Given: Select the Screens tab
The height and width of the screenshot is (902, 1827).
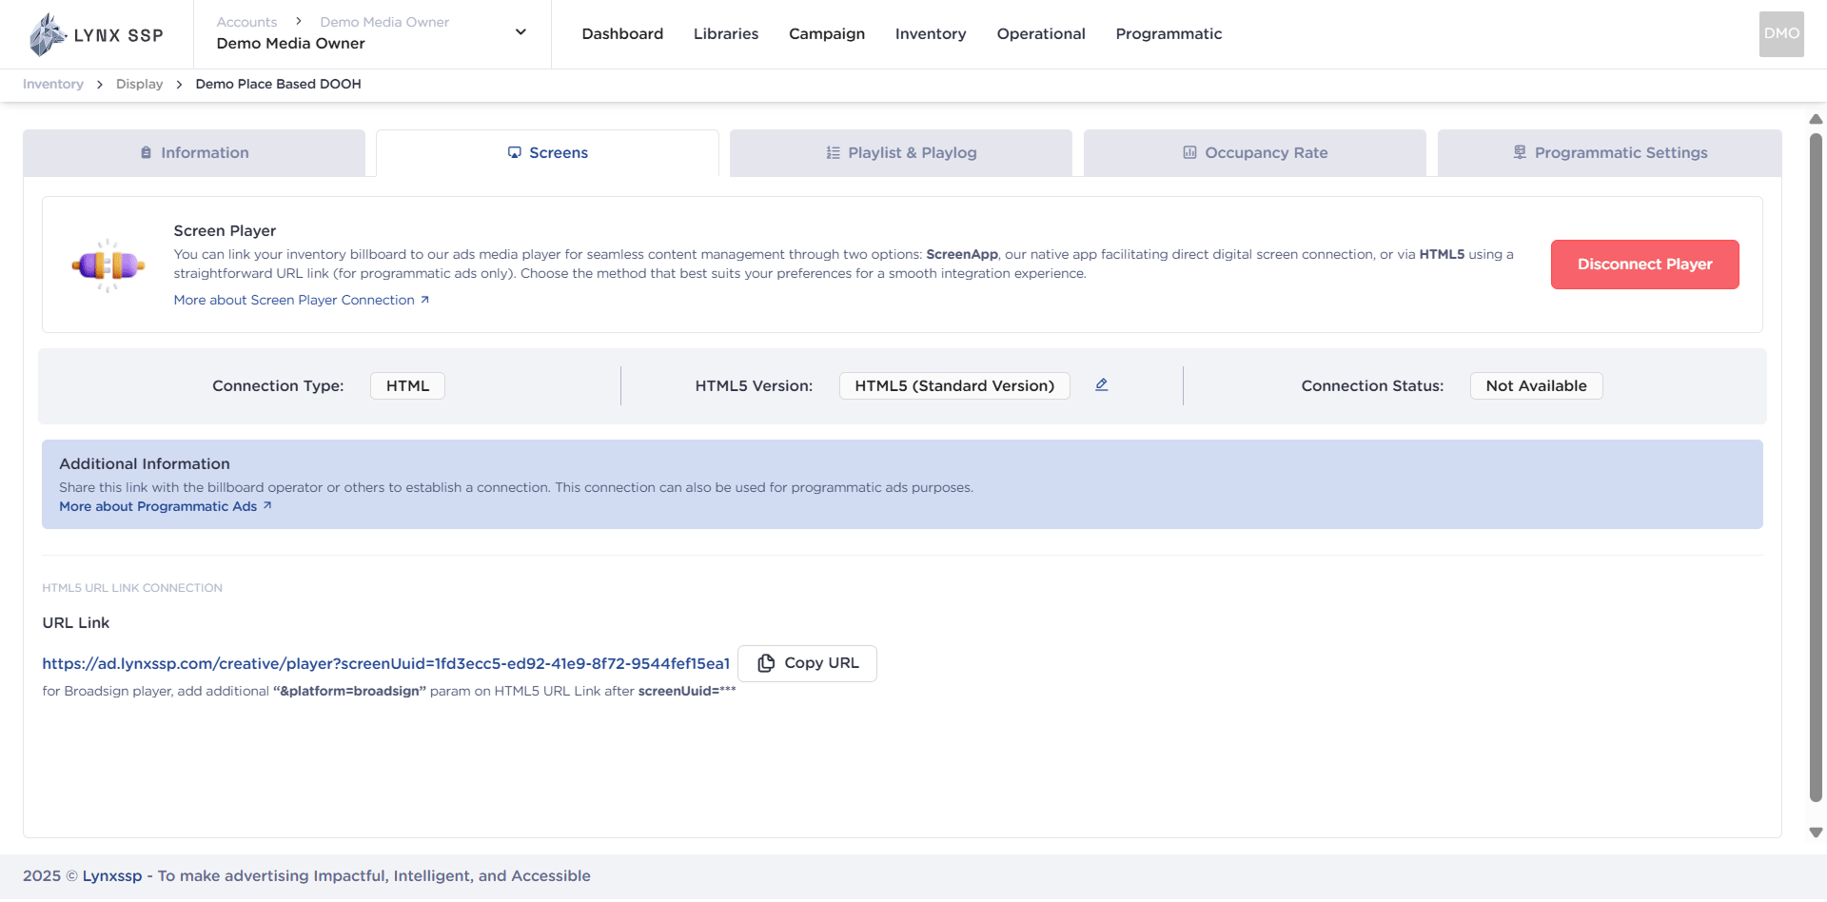Looking at the screenshot, I should click(547, 153).
